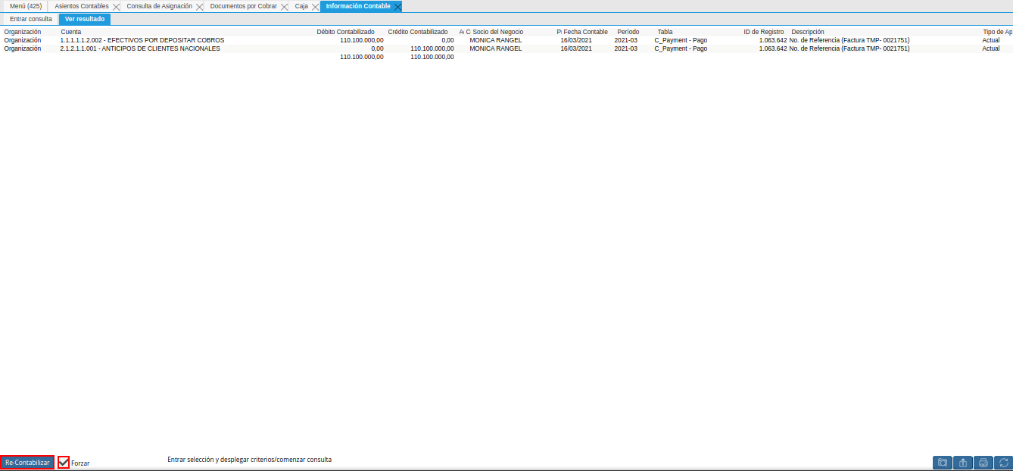
Task: Switch to Asientos Contables tab
Action: pos(82,6)
